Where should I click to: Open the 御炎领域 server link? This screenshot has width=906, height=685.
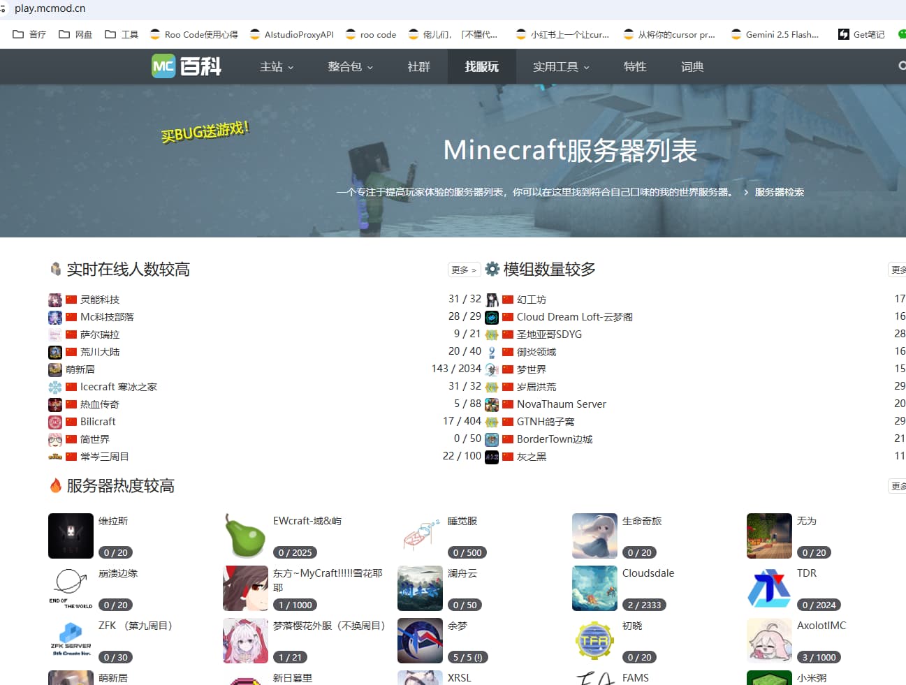pos(536,353)
